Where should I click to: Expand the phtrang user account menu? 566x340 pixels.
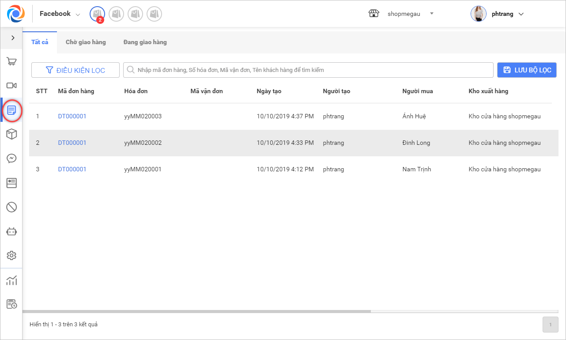coord(497,14)
